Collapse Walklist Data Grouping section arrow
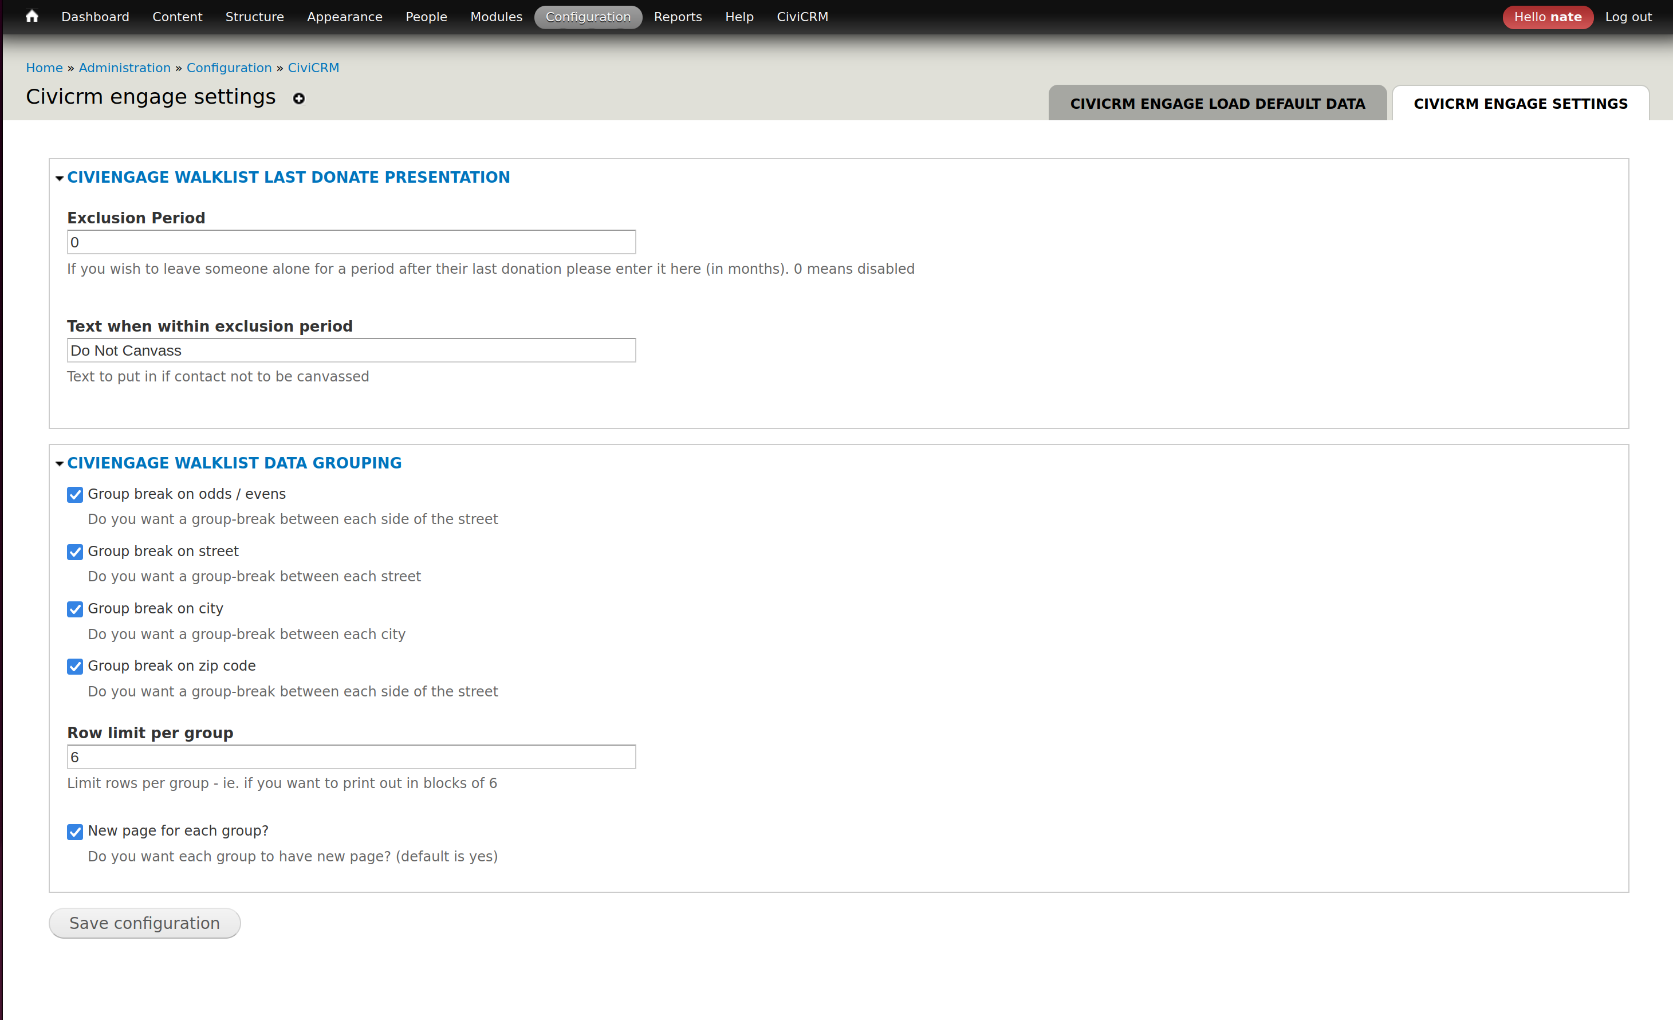This screenshot has height=1020, width=1673. click(x=60, y=464)
